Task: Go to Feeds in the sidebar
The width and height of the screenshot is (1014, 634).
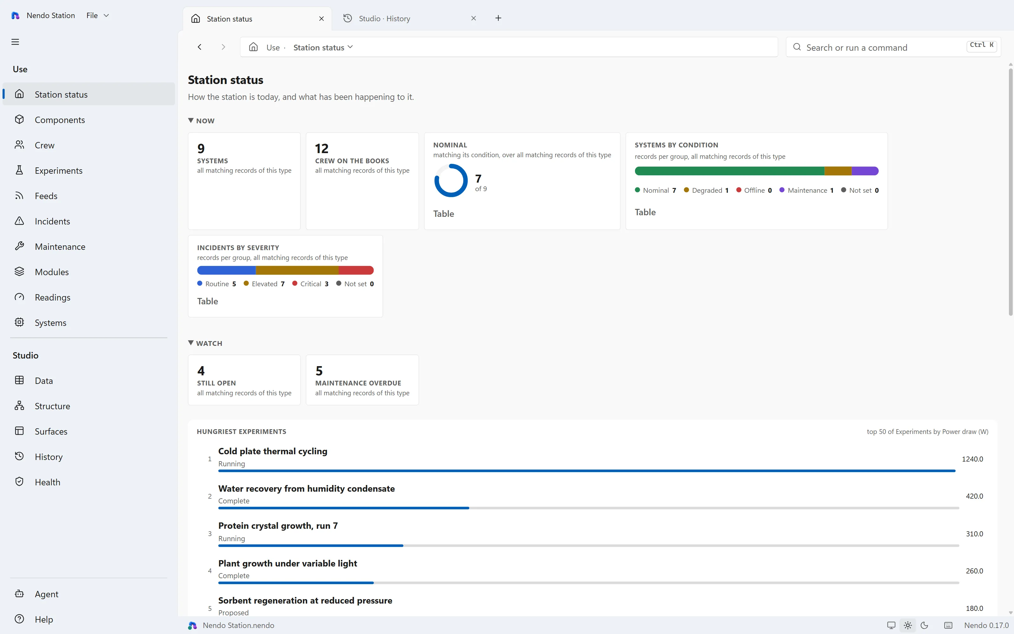Action: [x=88, y=196]
